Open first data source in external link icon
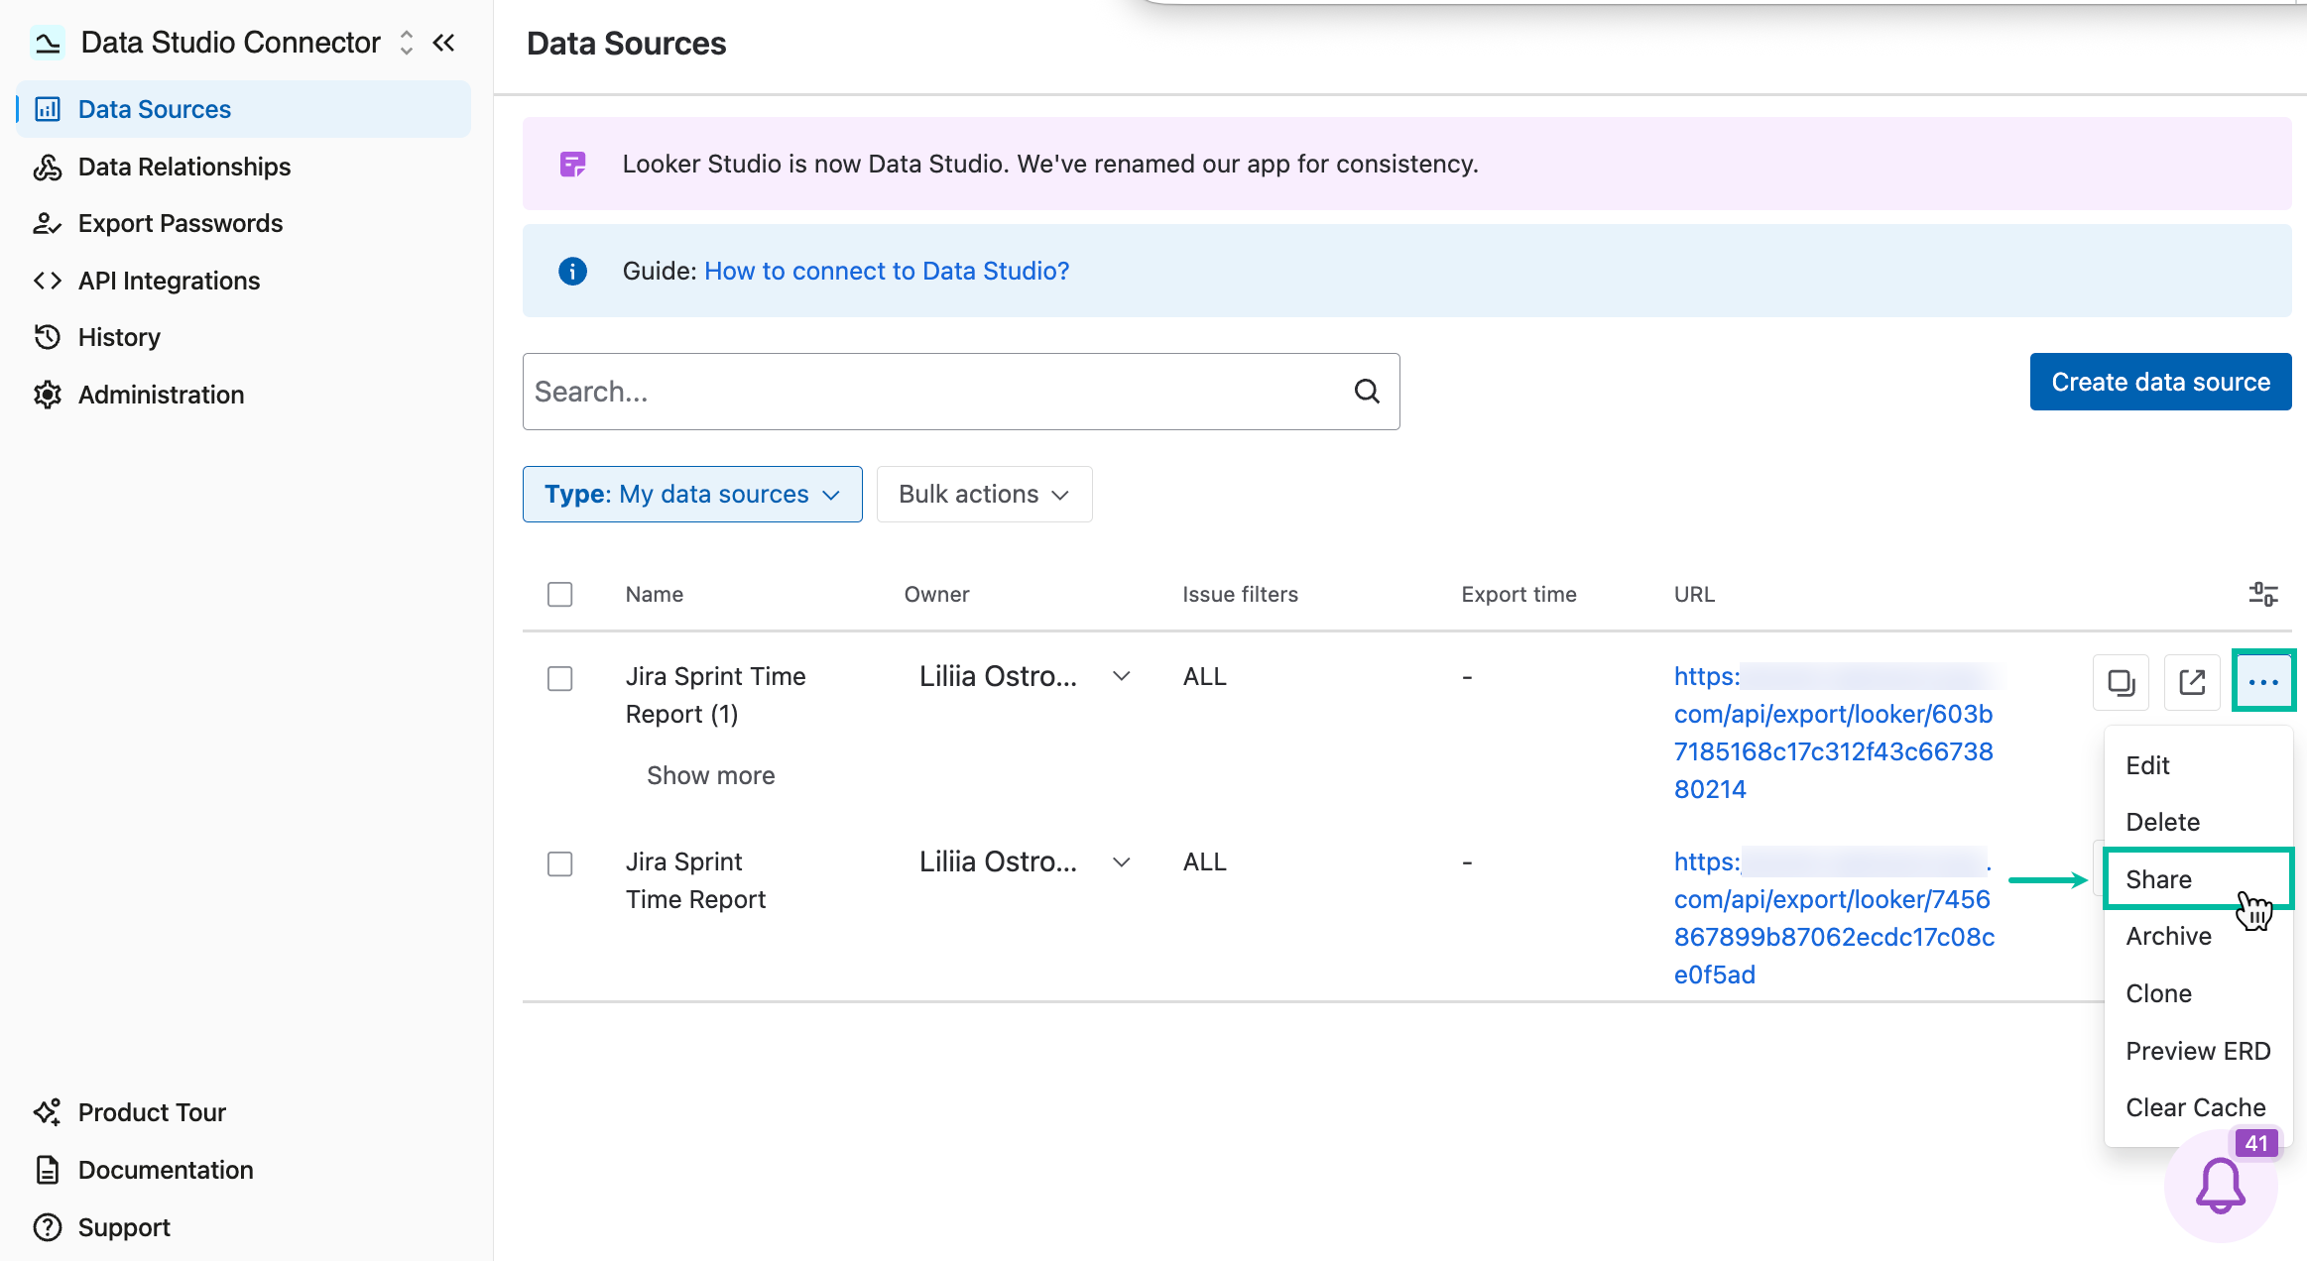The height and width of the screenshot is (1261, 2307). [2192, 682]
